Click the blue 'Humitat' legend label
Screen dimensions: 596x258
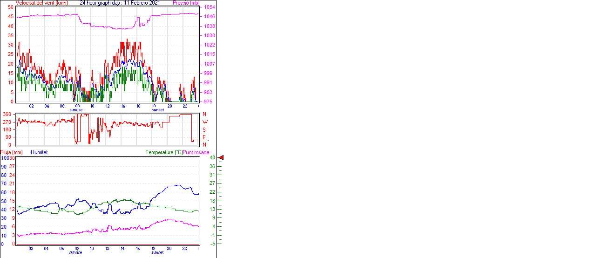pyautogui.click(x=39, y=152)
